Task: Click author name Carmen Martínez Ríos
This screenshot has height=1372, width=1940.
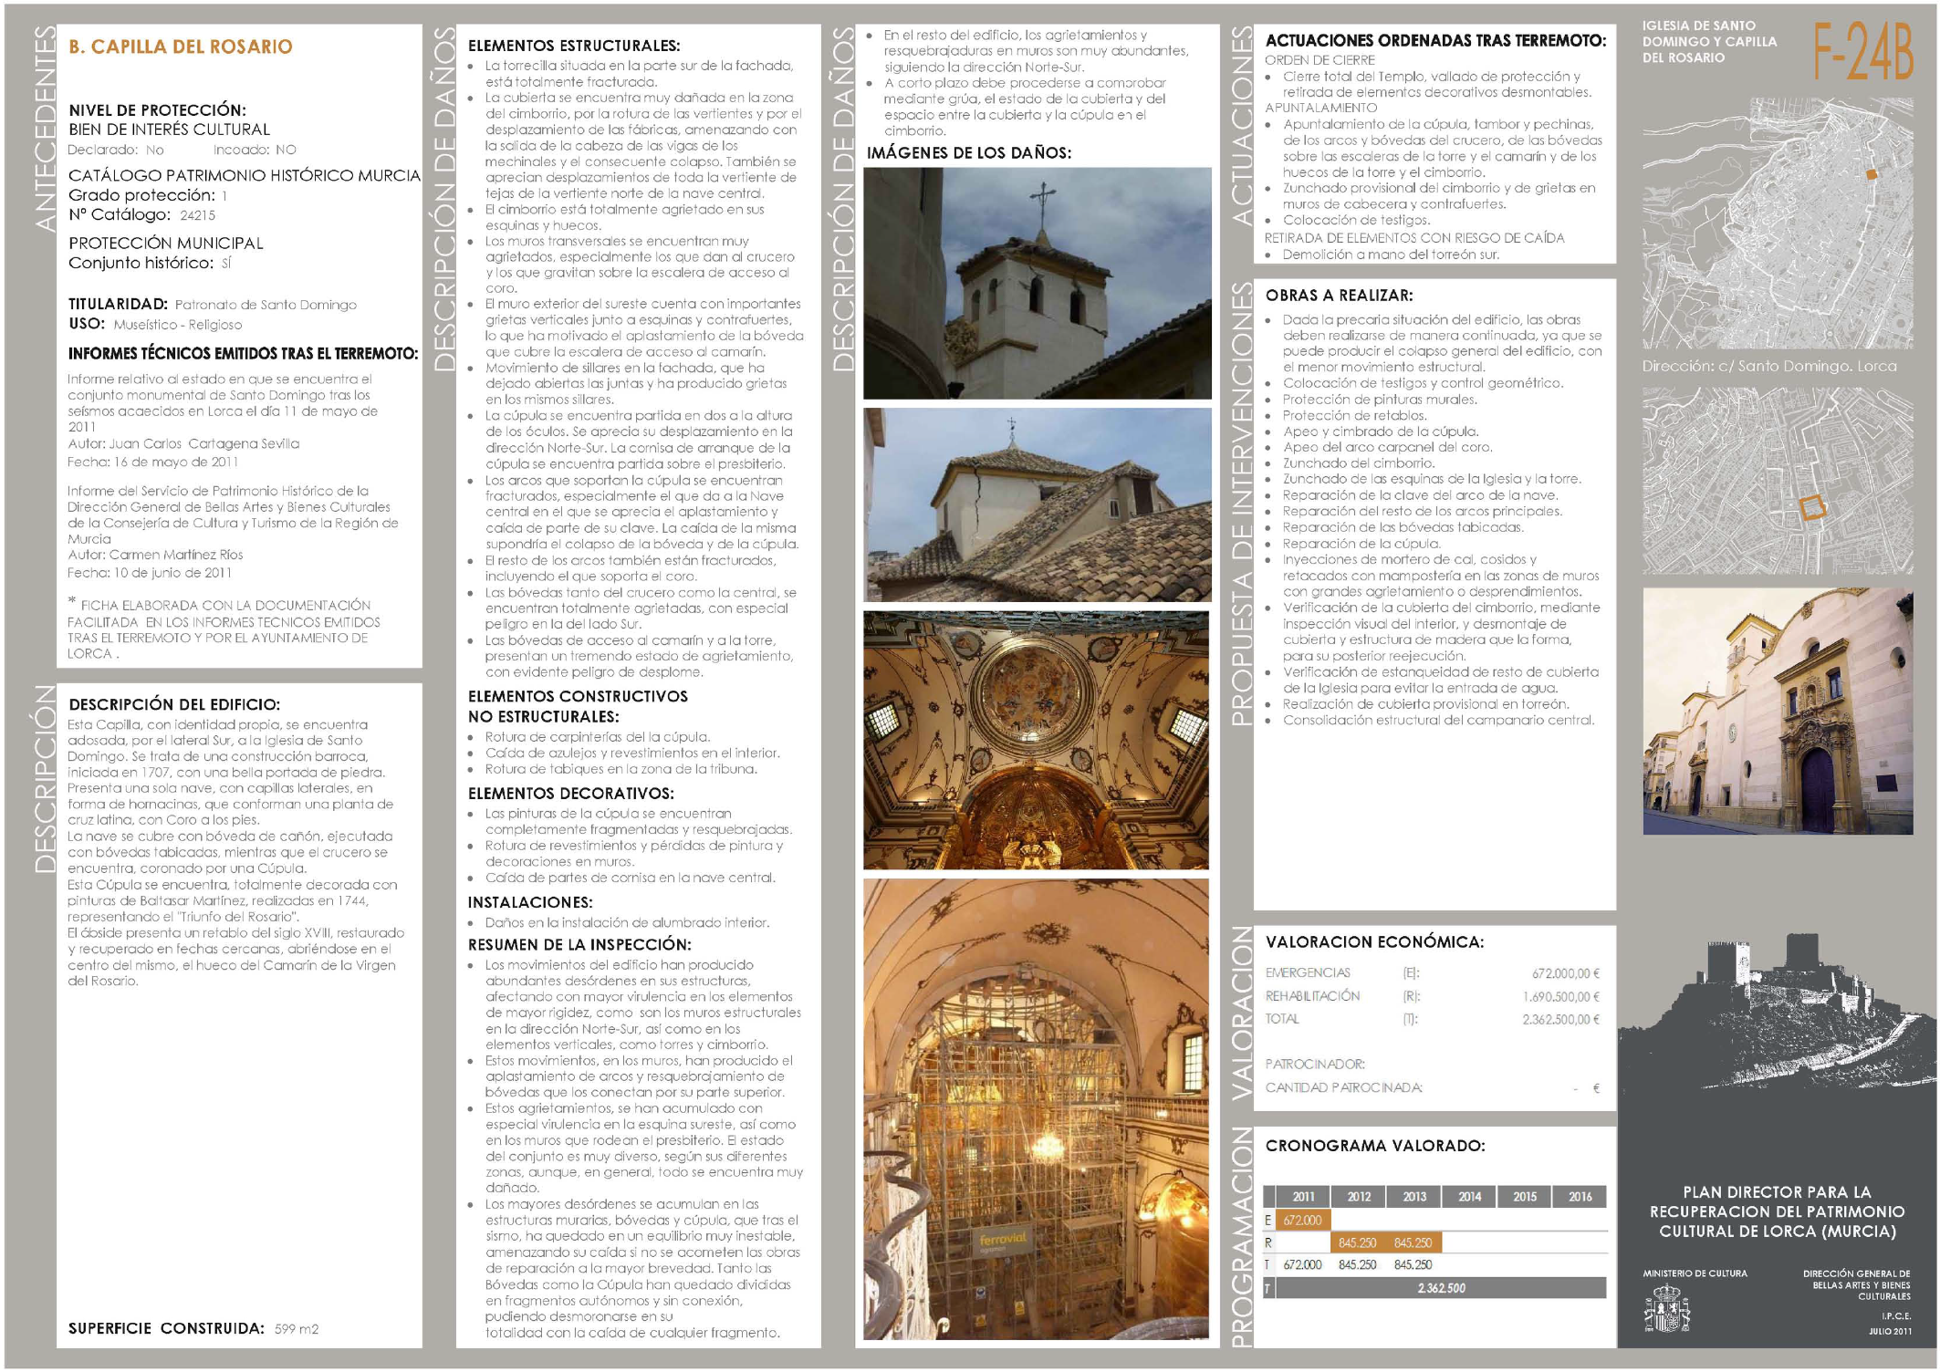Action: point(176,555)
